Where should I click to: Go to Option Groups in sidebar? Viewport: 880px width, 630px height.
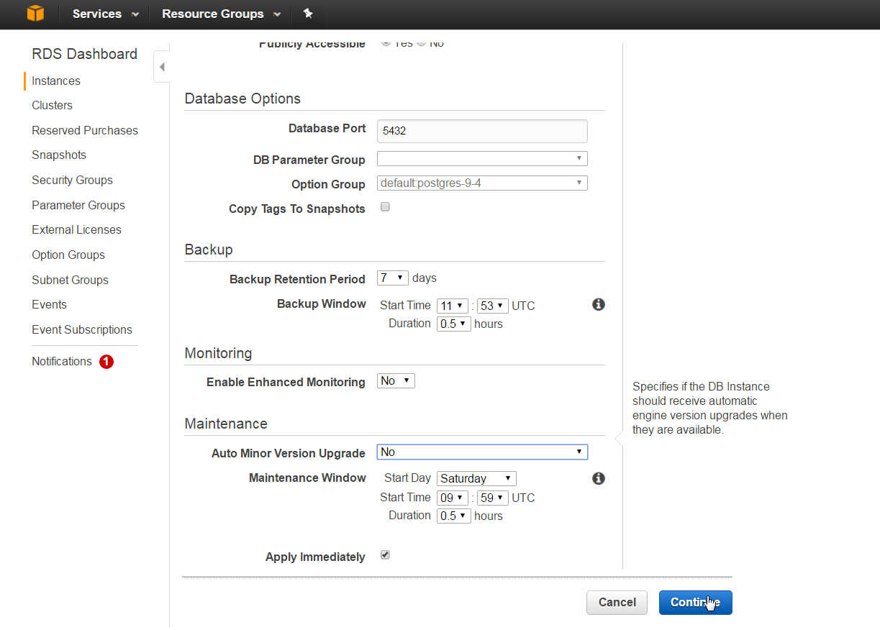[x=68, y=255]
